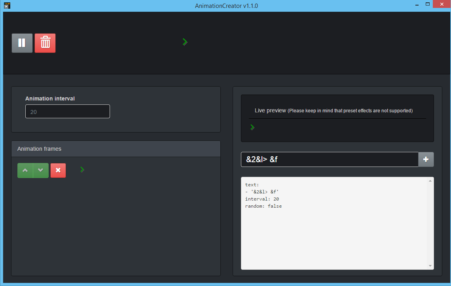
Task: Add the frame with the plus button
Action: coord(426,159)
